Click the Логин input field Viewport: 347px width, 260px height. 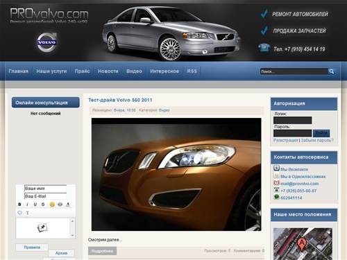[x=293, y=121]
